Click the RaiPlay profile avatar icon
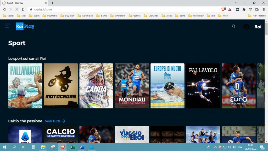The image size is (268, 151). [x=246, y=26]
